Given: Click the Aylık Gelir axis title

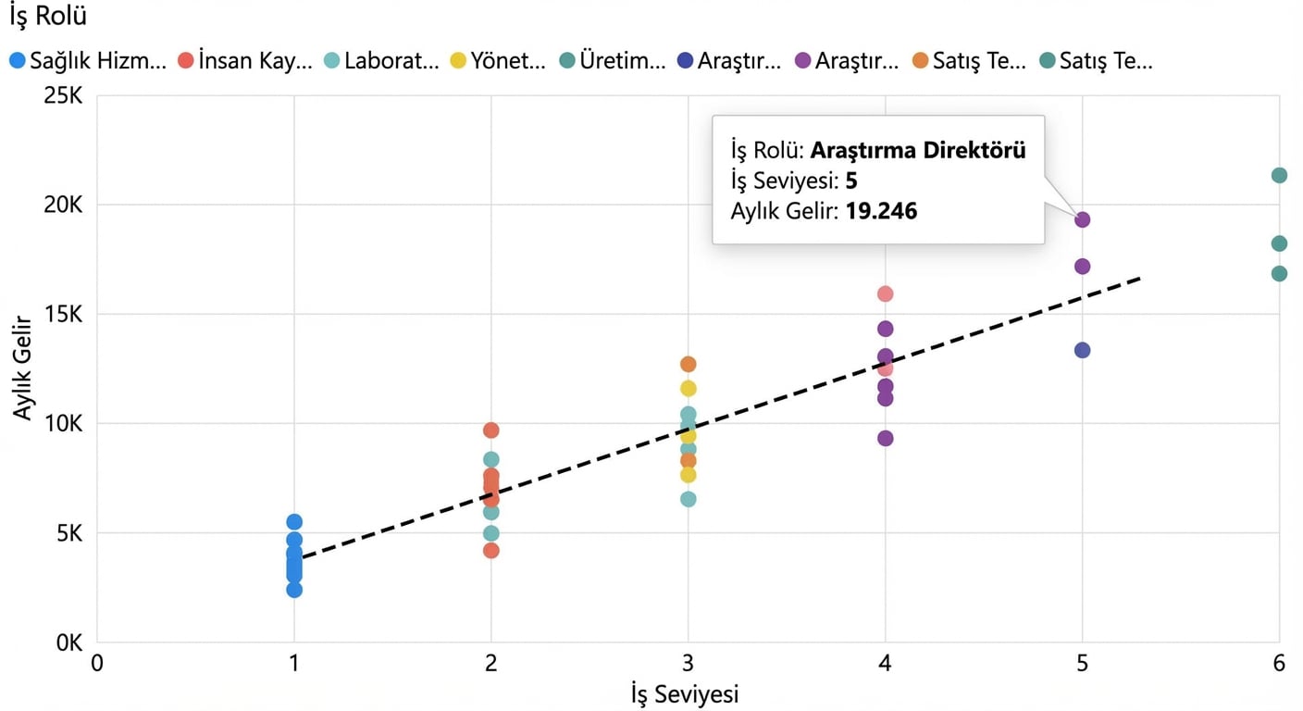Looking at the screenshot, I should point(23,368).
